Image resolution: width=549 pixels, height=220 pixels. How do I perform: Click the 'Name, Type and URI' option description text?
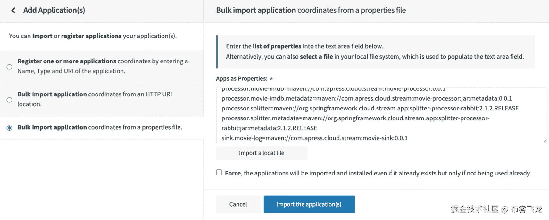(71, 71)
